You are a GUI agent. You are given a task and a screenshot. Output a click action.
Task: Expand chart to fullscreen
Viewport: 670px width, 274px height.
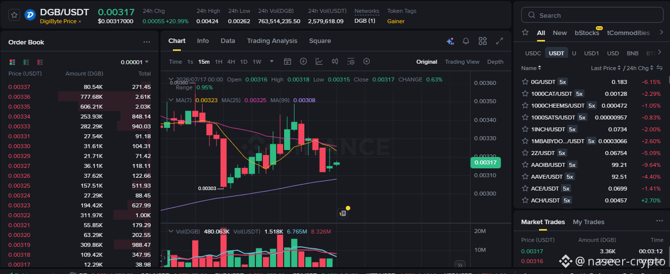pos(500,41)
